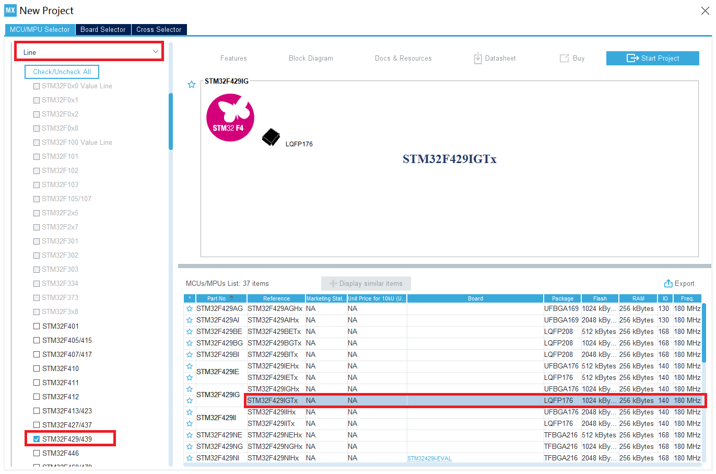This screenshot has height=474, width=716.
Task: Select the STM32F429IGTx reference cell
Action: coord(275,401)
